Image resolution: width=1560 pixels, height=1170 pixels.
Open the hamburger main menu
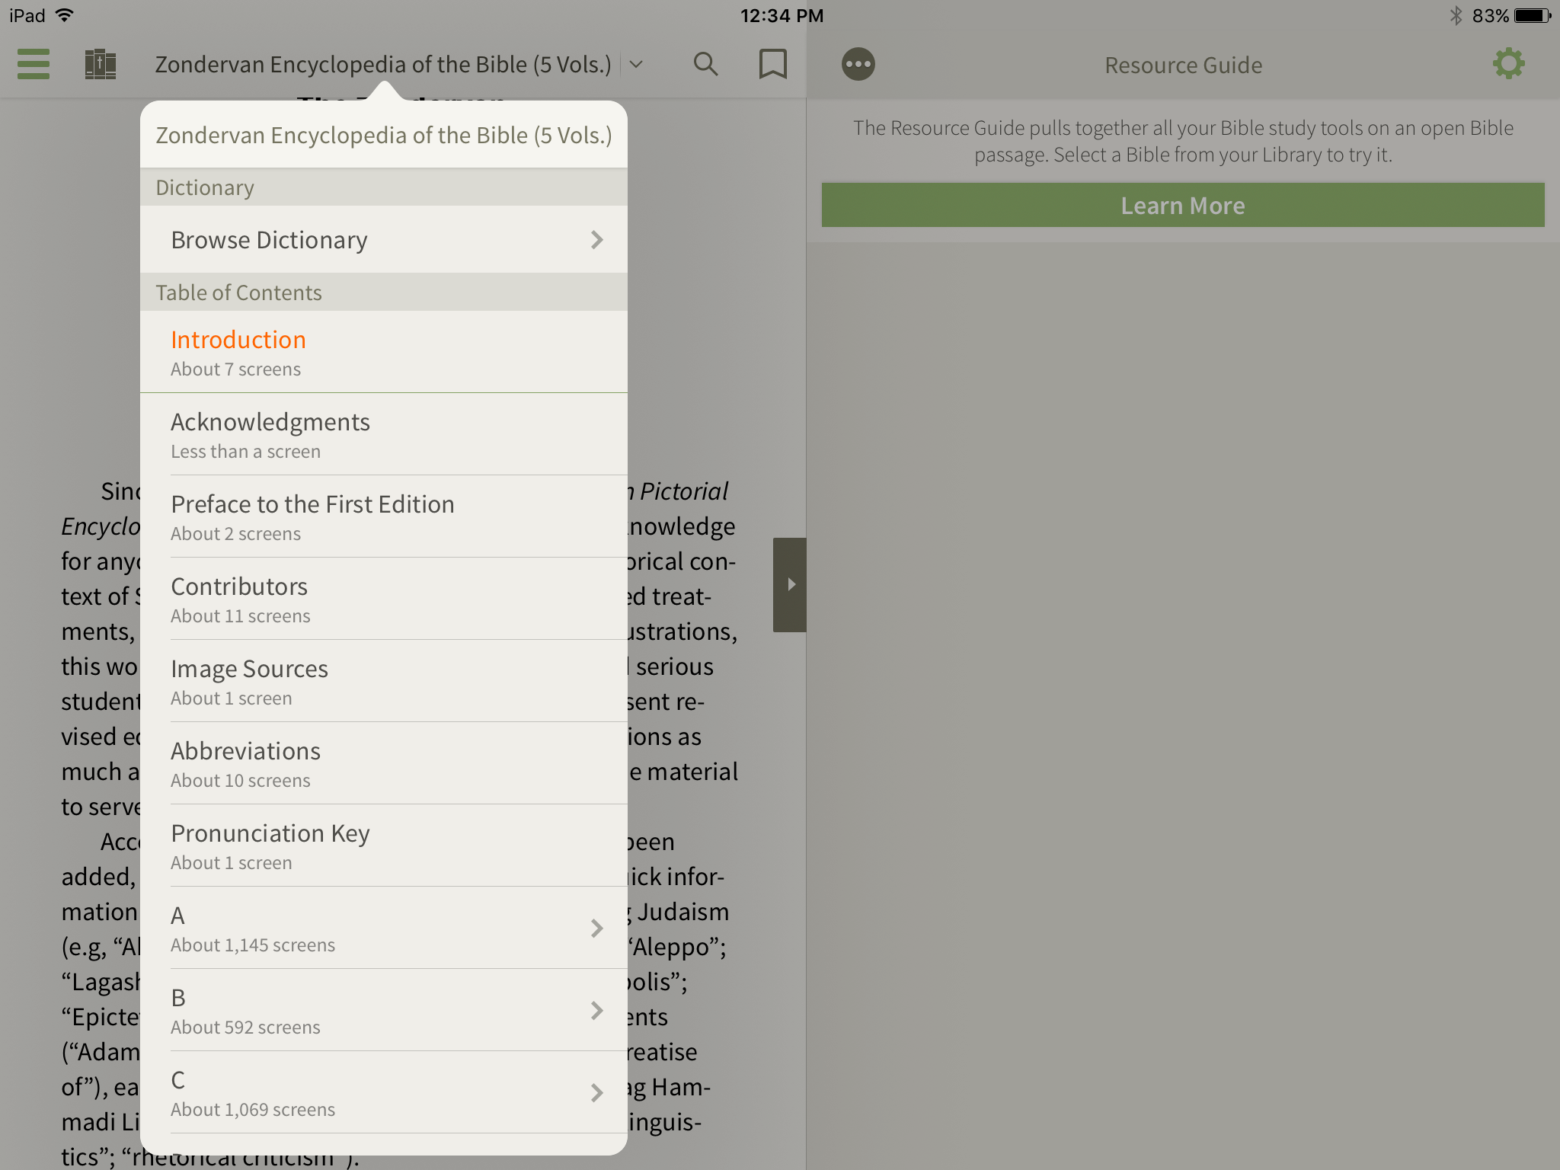(34, 64)
